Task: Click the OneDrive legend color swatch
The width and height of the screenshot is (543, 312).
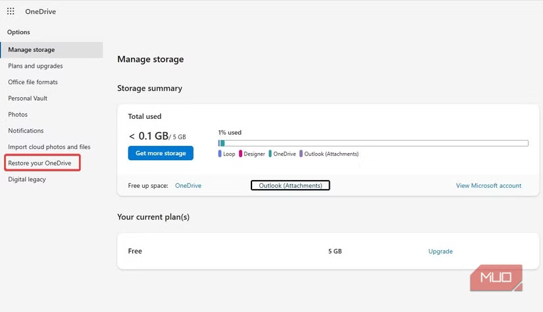Action: 270,154
